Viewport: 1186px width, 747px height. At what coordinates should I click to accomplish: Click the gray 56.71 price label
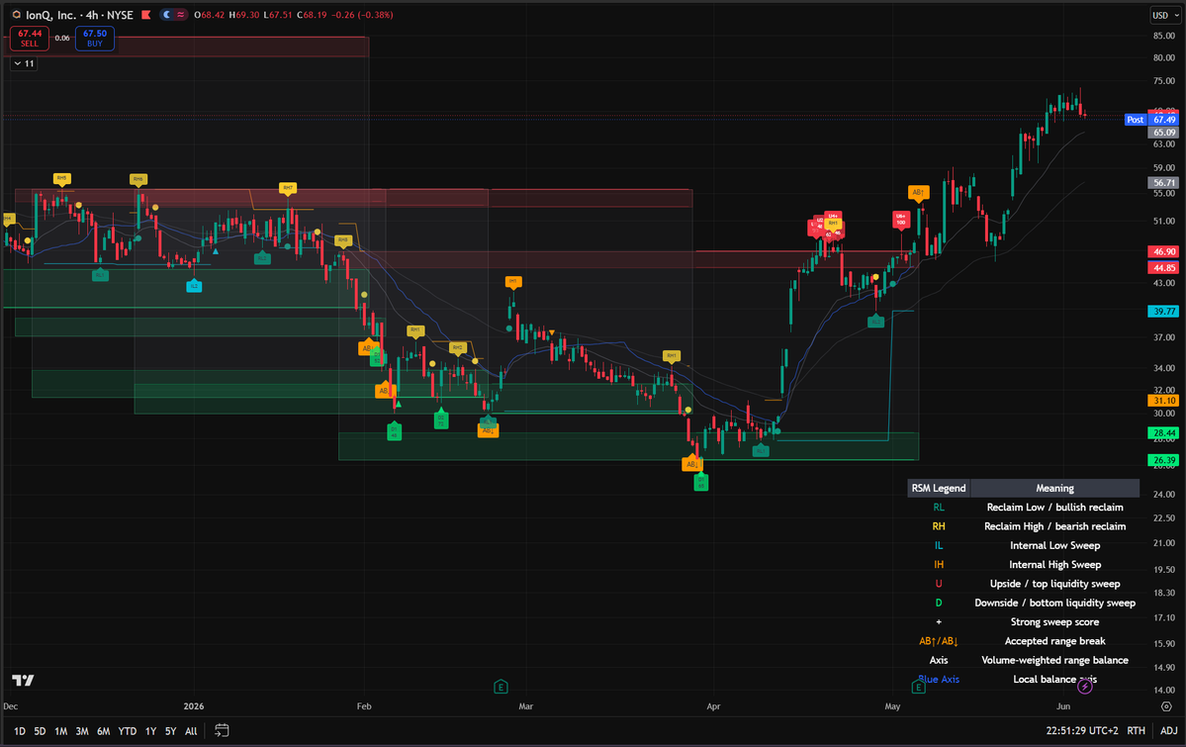tap(1164, 182)
